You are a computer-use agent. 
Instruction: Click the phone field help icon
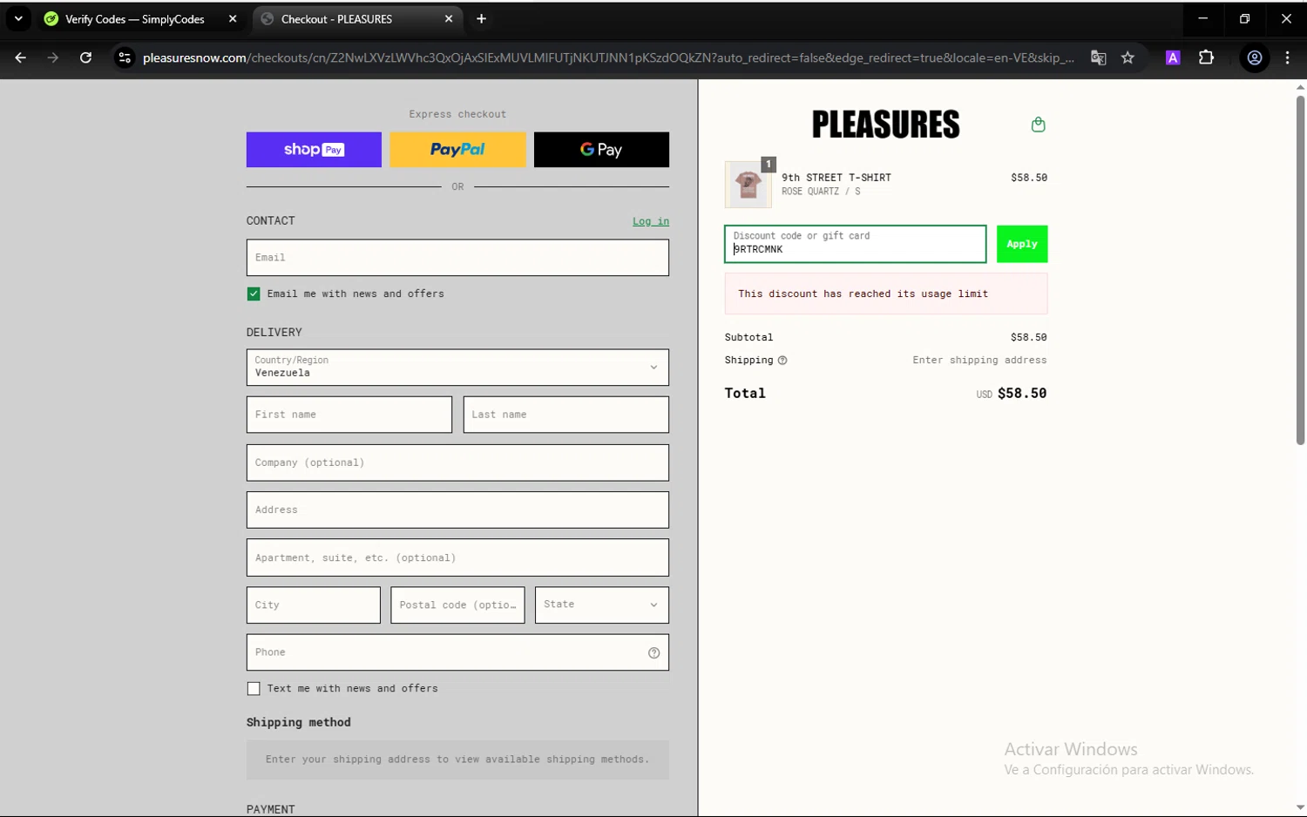653,652
